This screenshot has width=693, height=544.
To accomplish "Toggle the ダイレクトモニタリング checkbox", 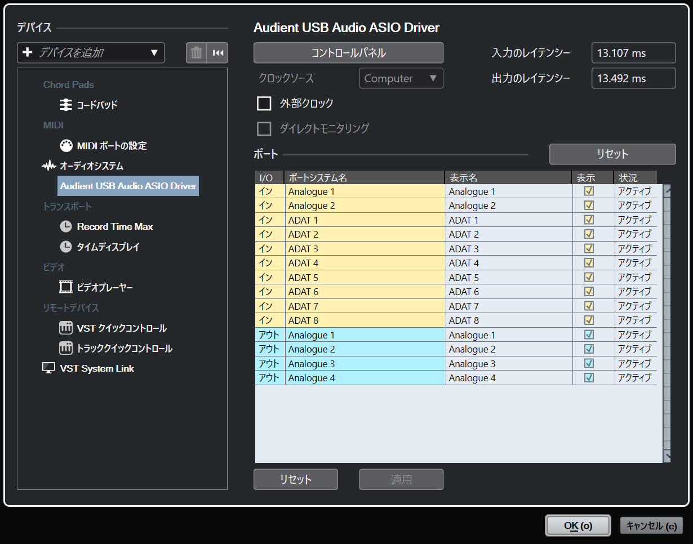I will point(264,129).
